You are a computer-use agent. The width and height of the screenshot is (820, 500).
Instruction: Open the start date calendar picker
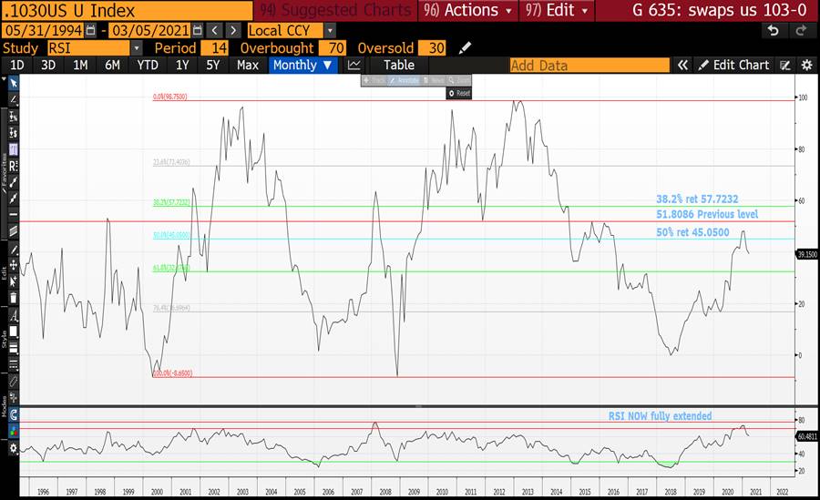click(x=90, y=30)
